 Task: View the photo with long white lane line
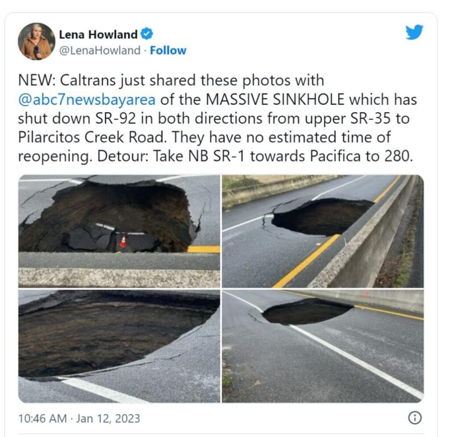click(x=323, y=346)
